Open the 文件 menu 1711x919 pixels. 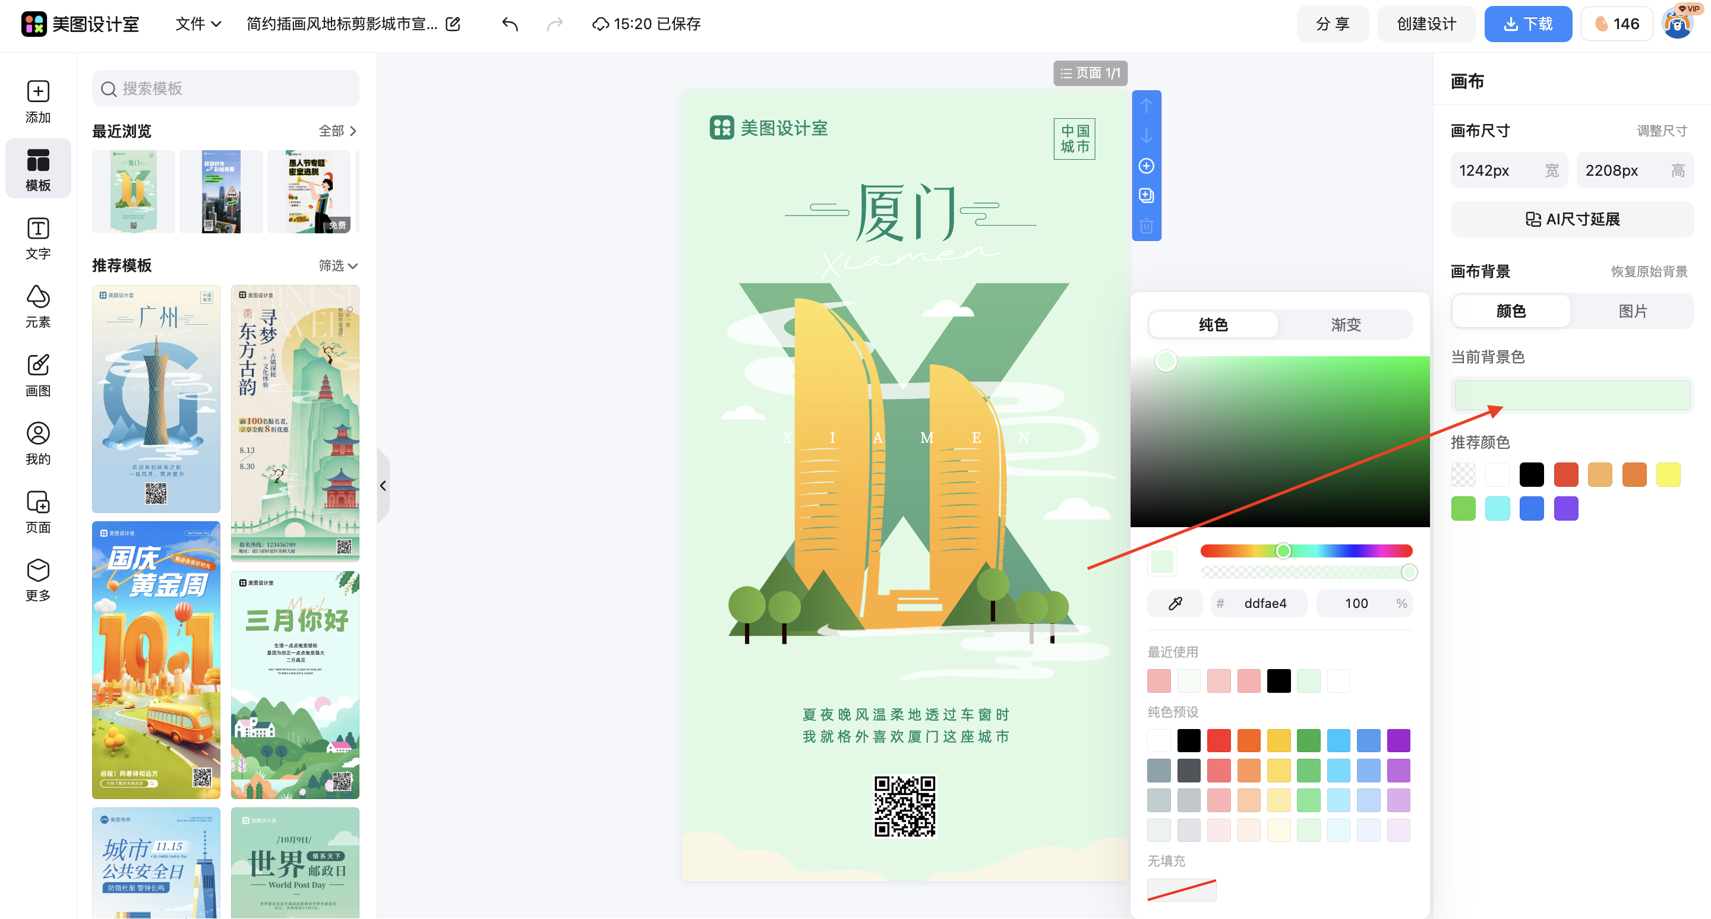pos(196,24)
